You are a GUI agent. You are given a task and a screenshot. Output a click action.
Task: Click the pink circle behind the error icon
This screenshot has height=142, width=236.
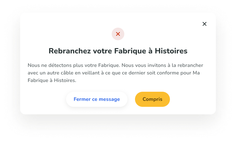tap(118, 34)
